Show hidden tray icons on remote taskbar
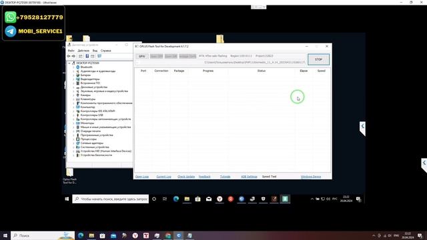The height and width of the screenshot is (240, 427). 312,199
